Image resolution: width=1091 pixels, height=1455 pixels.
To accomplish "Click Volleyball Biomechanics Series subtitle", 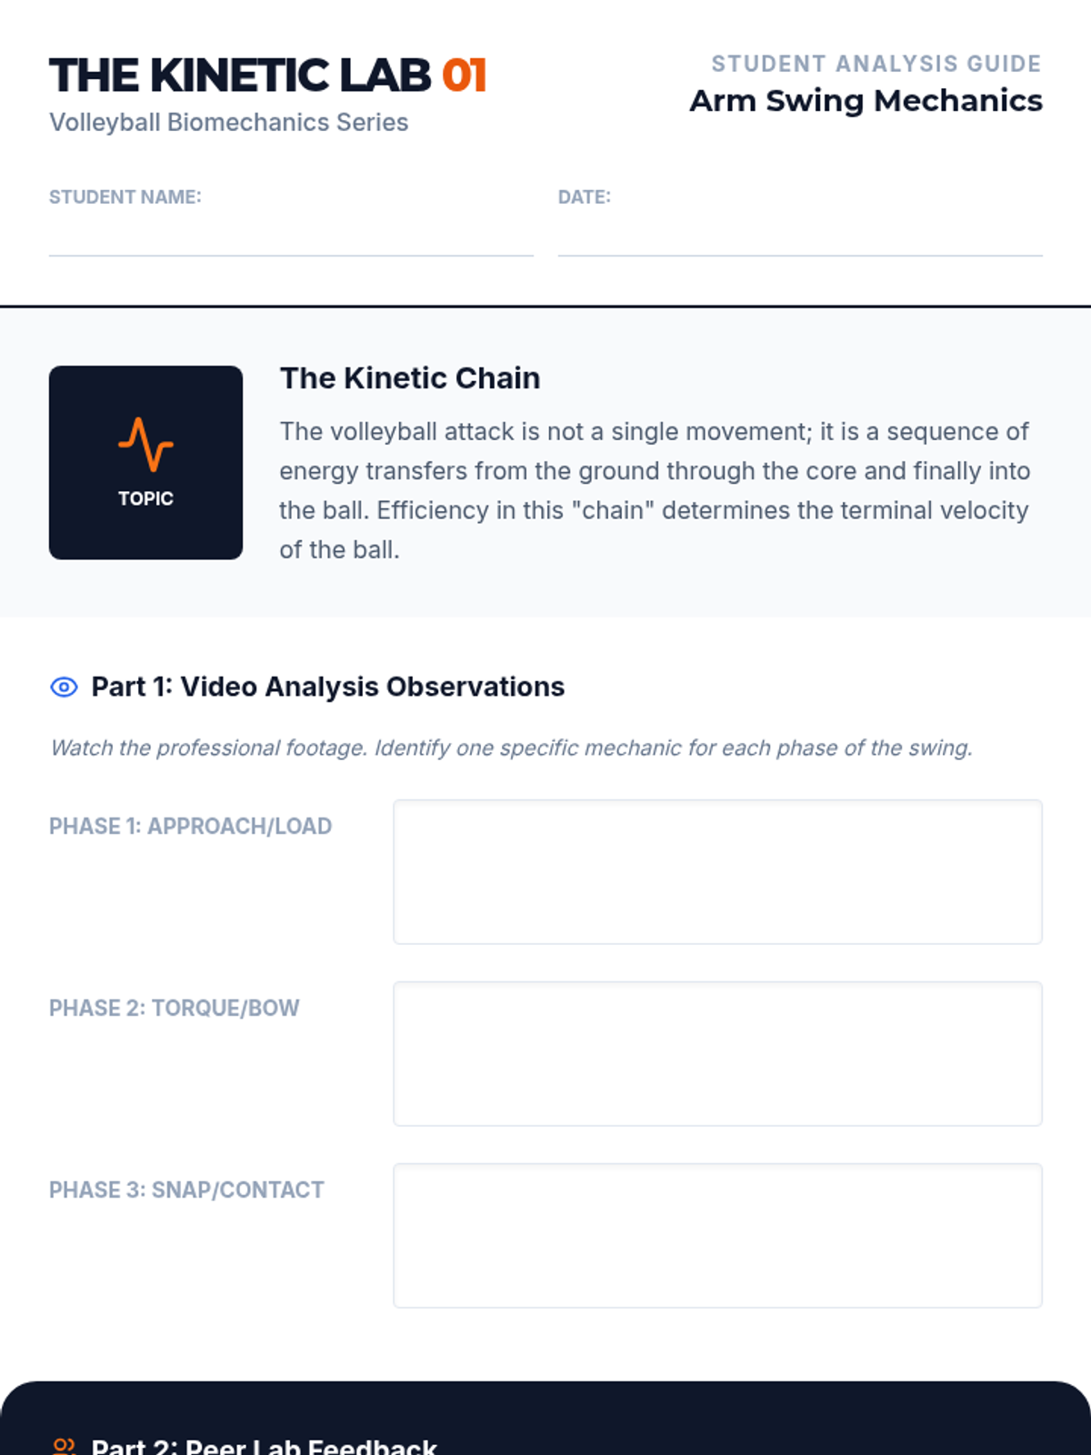I will [228, 123].
